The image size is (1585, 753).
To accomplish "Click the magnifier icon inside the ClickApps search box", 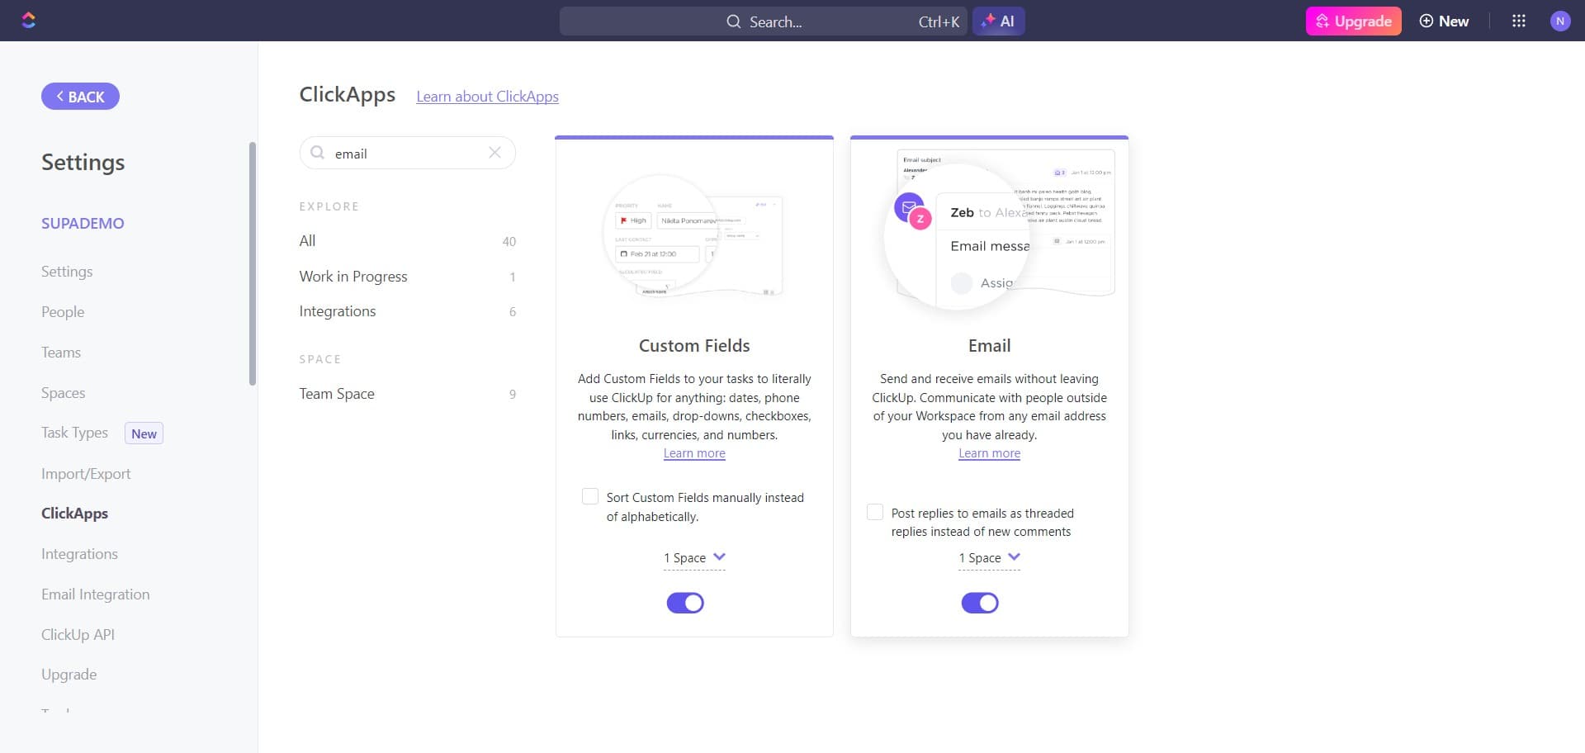I will [318, 153].
